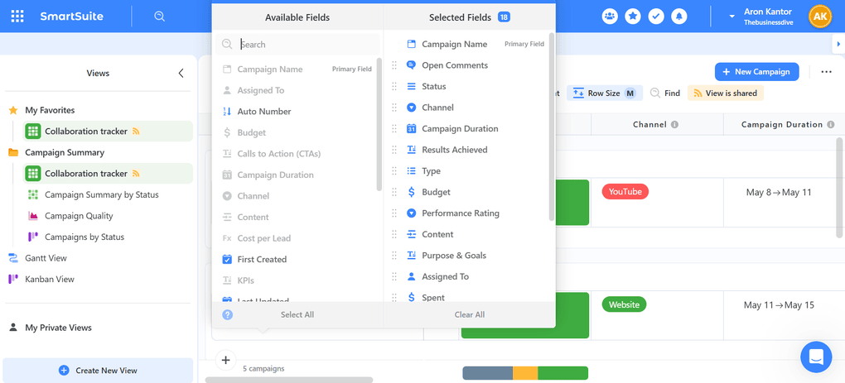
Task: Click the New Campaign button
Action: tap(756, 71)
